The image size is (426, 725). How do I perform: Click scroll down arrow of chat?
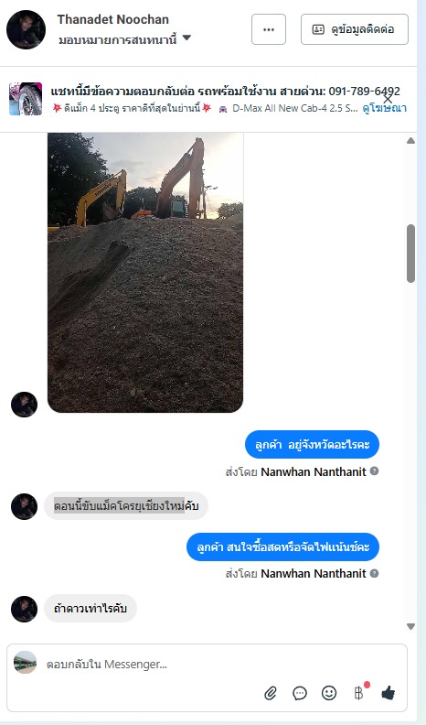[x=410, y=626]
